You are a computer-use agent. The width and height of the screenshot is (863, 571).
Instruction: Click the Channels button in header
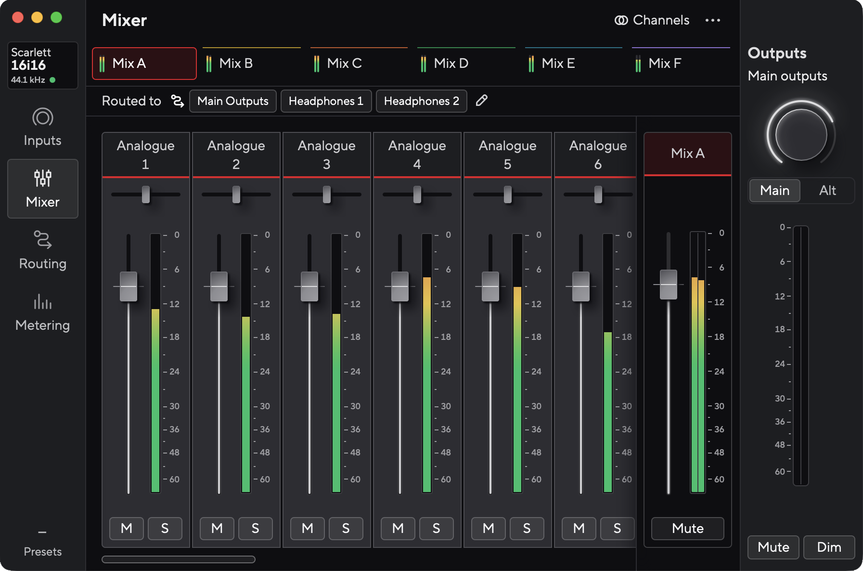tap(652, 20)
